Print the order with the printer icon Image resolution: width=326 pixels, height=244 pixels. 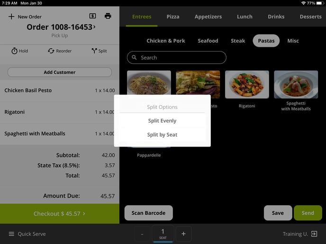[x=108, y=16]
